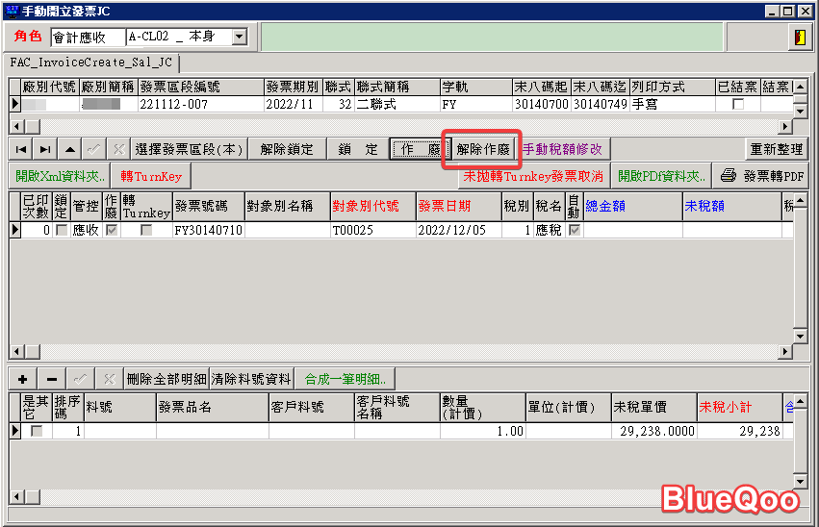This screenshot has width=819, height=527.
Task: Toggle the 已結案 checkbox in top grid
Action: [738, 104]
